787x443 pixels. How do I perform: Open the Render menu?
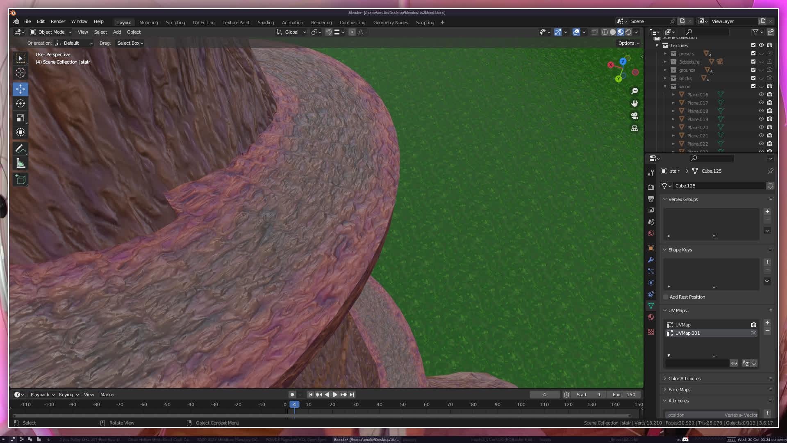pyautogui.click(x=58, y=21)
